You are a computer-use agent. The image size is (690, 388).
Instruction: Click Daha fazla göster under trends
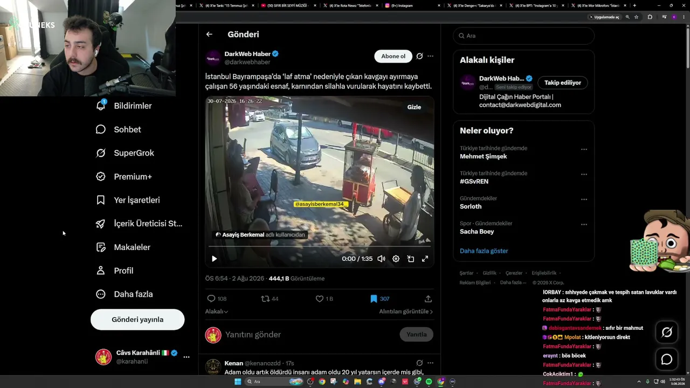[x=484, y=251]
